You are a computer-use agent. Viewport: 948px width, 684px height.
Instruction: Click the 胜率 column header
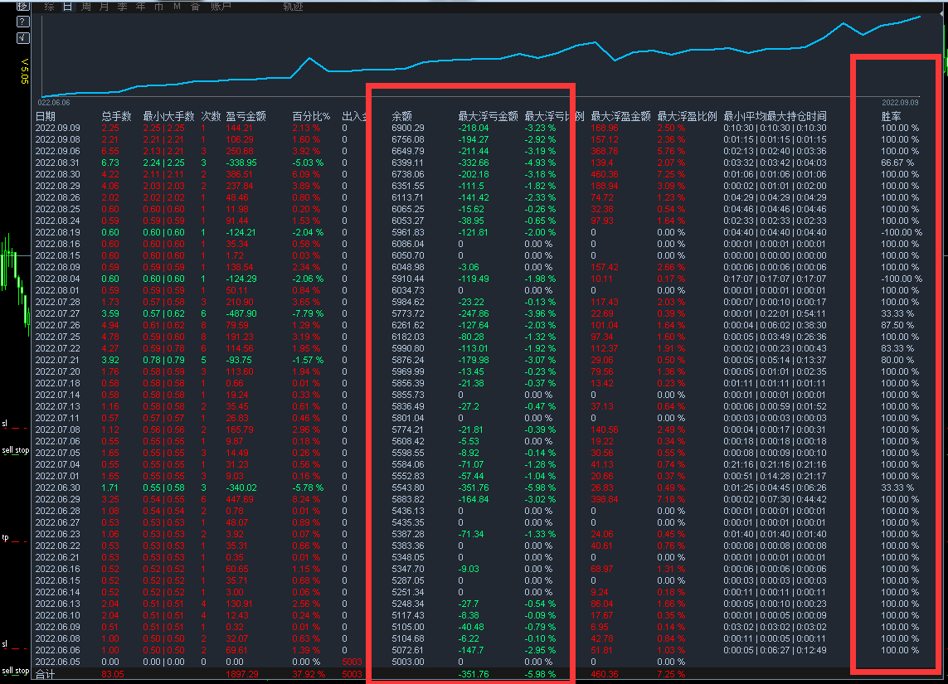pos(891,116)
